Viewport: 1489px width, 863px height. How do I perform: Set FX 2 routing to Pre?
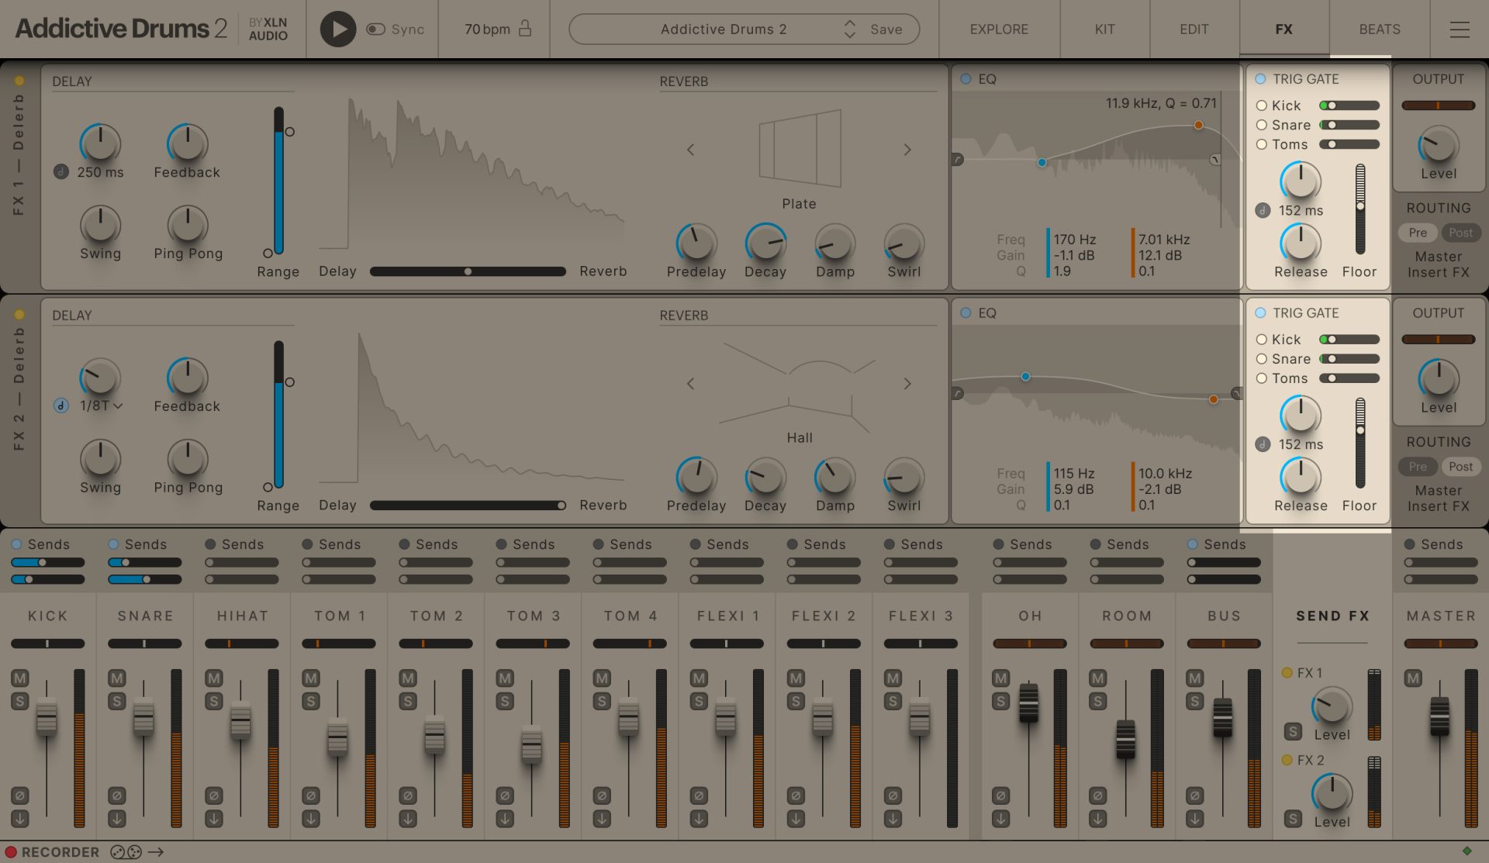[x=1418, y=467]
